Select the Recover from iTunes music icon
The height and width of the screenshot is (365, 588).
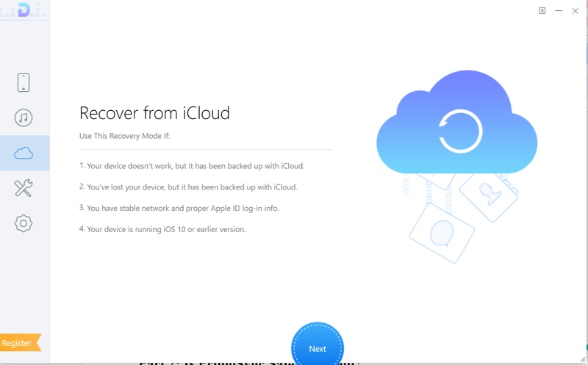(x=24, y=118)
